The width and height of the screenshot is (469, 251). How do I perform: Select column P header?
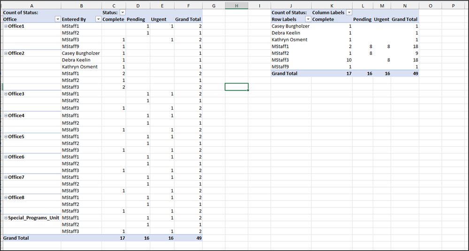point(453,5)
